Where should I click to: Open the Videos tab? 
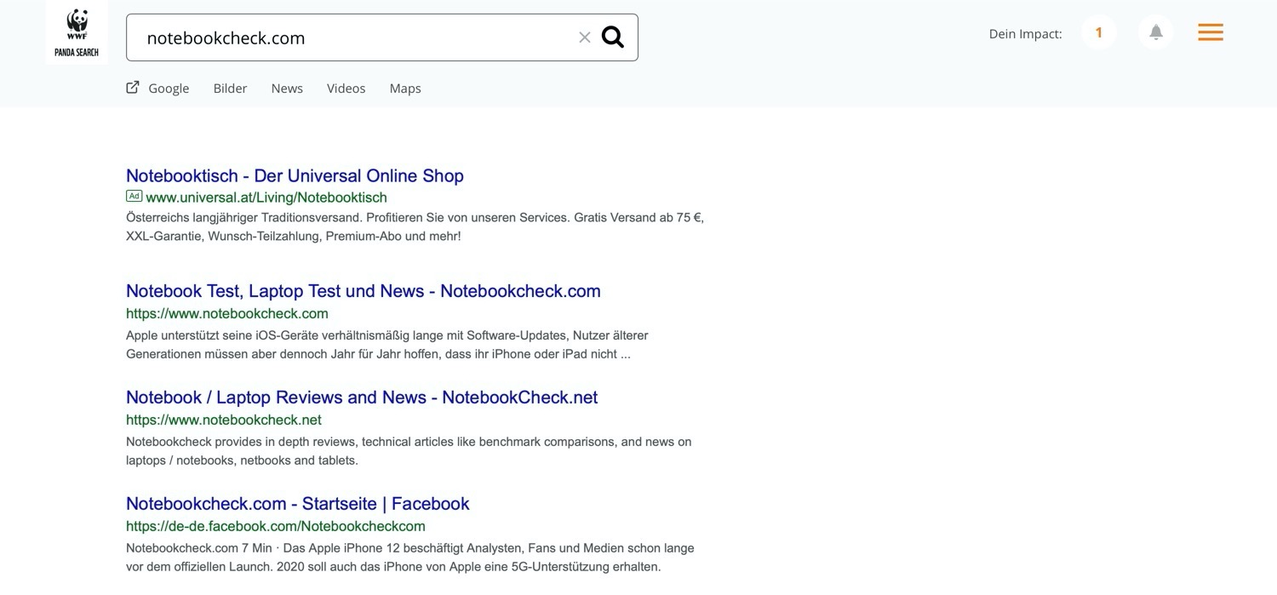pos(346,89)
